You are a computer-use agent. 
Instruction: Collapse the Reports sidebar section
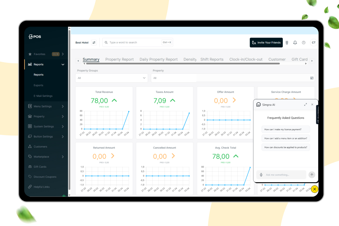[x=63, y=64]
